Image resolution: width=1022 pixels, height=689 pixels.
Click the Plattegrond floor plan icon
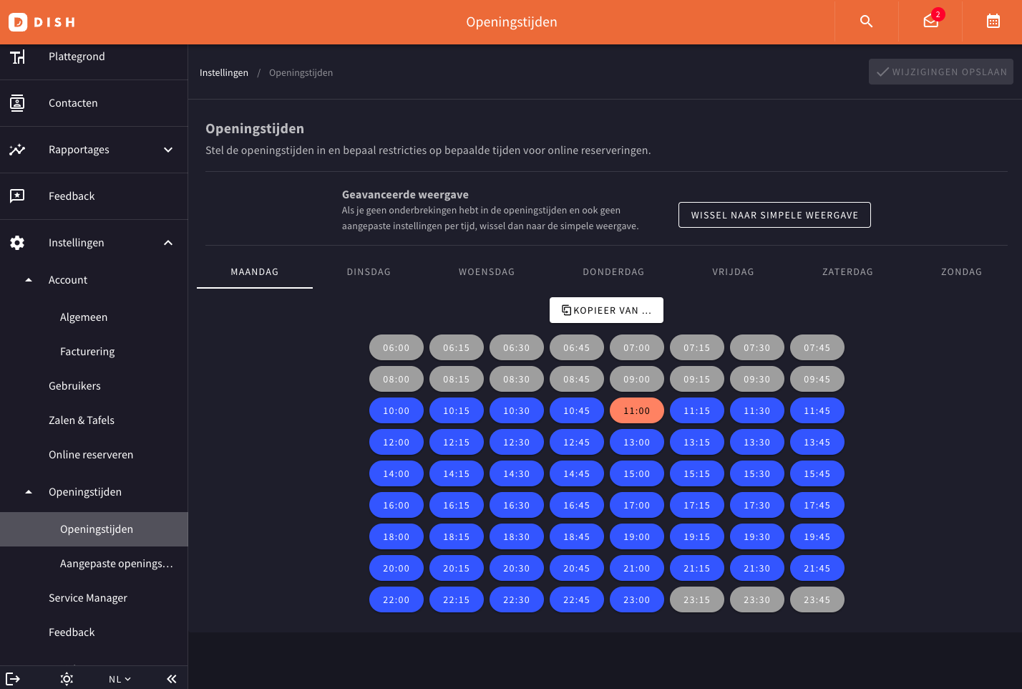(x=17, y=57)
